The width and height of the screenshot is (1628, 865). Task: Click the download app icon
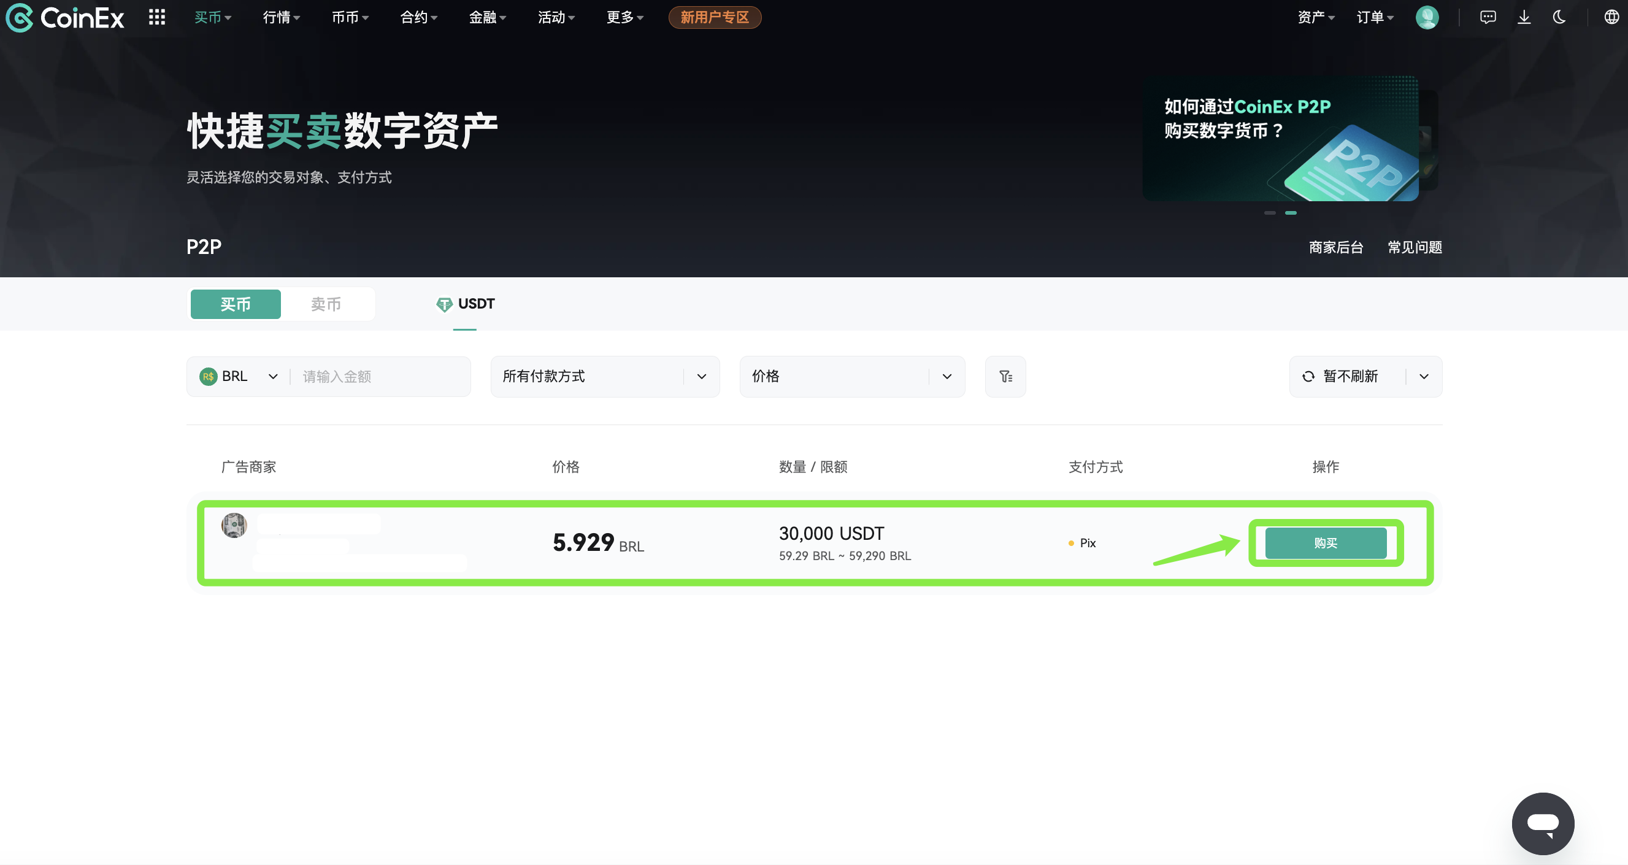pos(1524,17)
